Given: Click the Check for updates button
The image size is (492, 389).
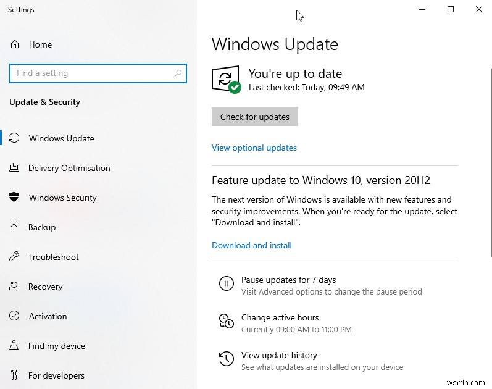Looking at the screenshot, I should coord(255,117).
